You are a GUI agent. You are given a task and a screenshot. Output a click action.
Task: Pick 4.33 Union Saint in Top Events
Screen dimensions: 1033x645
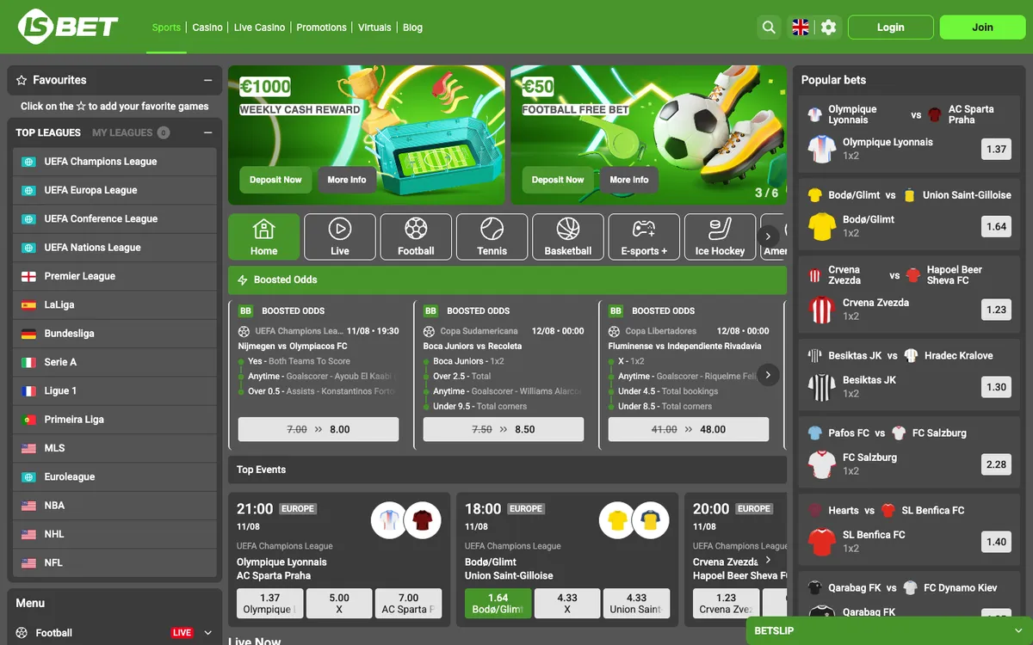(x=636, y=604)
